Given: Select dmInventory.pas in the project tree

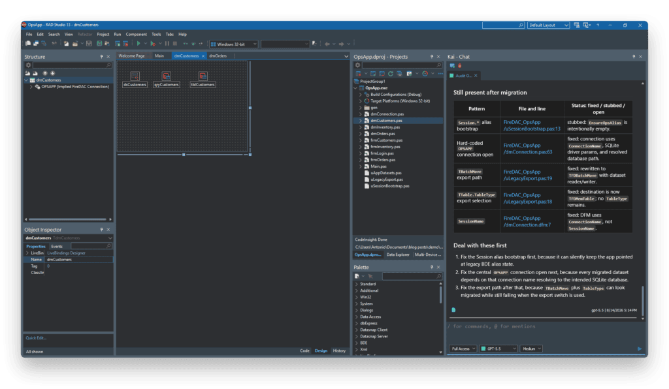Looking at the screenshot, I should click(385, 127).
